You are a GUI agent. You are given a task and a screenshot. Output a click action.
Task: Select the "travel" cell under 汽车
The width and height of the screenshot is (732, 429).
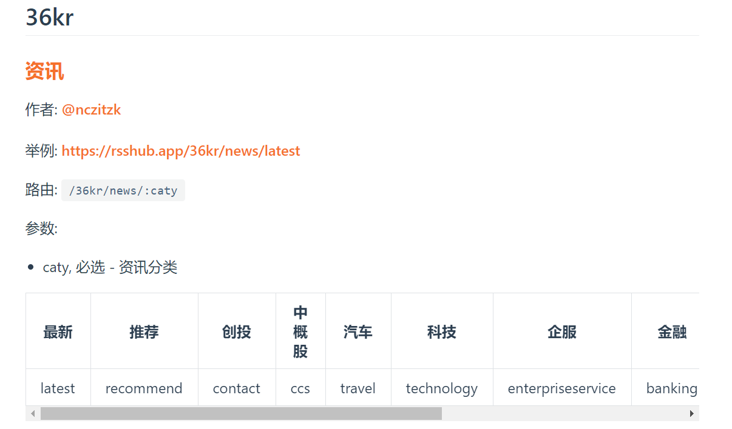(x=358, y=388)
